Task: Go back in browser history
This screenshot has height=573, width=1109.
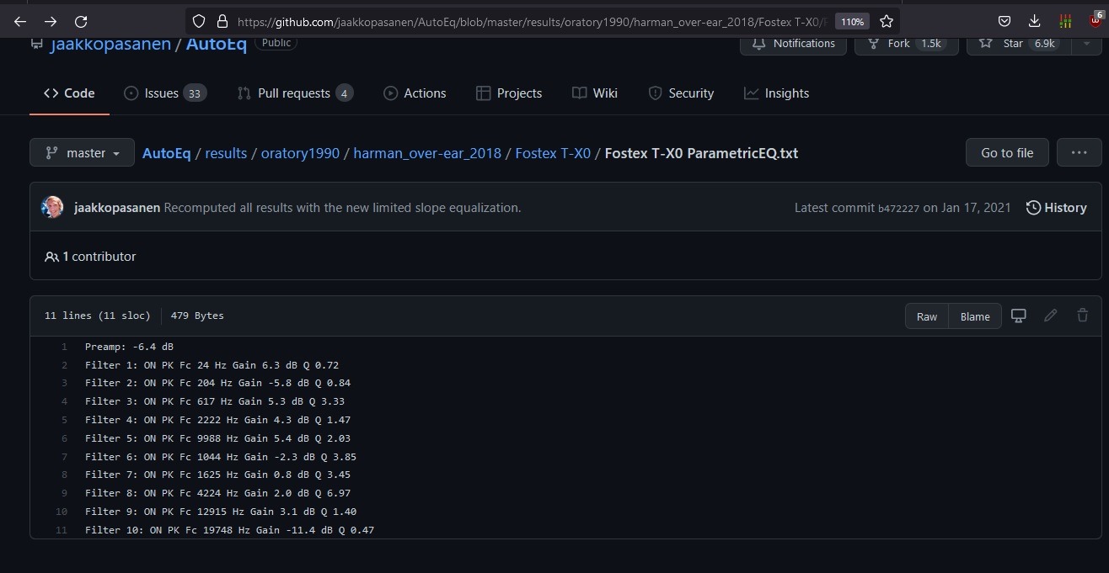Action: [x=20, y=21]
